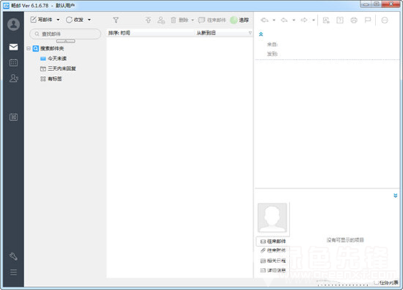This screenshot has height=290, width=403.
Task: Open the contacts icon in sidebar
Action: tap(13, 78)
